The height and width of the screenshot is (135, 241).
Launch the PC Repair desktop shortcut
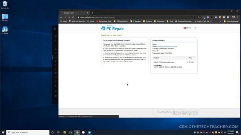5,30
